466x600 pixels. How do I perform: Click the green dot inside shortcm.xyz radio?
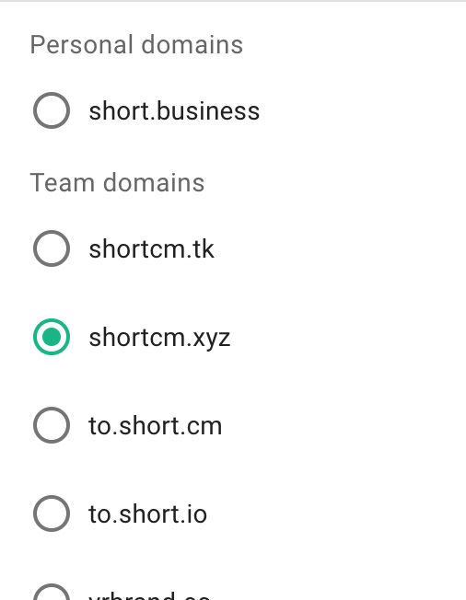(x=52, y=337)
